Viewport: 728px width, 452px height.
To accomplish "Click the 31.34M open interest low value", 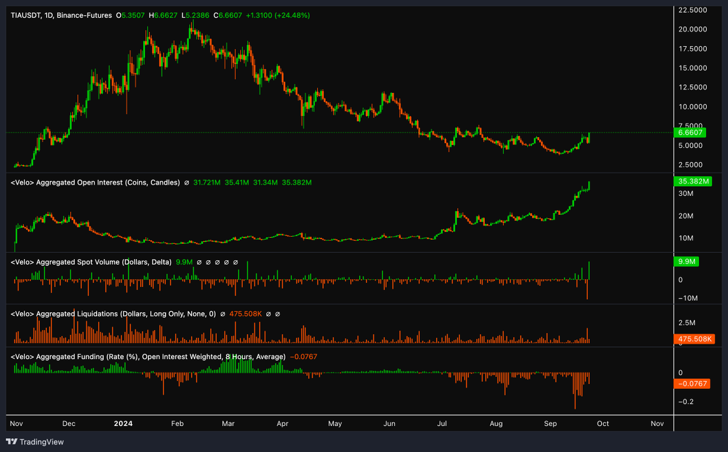I will point(266,182).
